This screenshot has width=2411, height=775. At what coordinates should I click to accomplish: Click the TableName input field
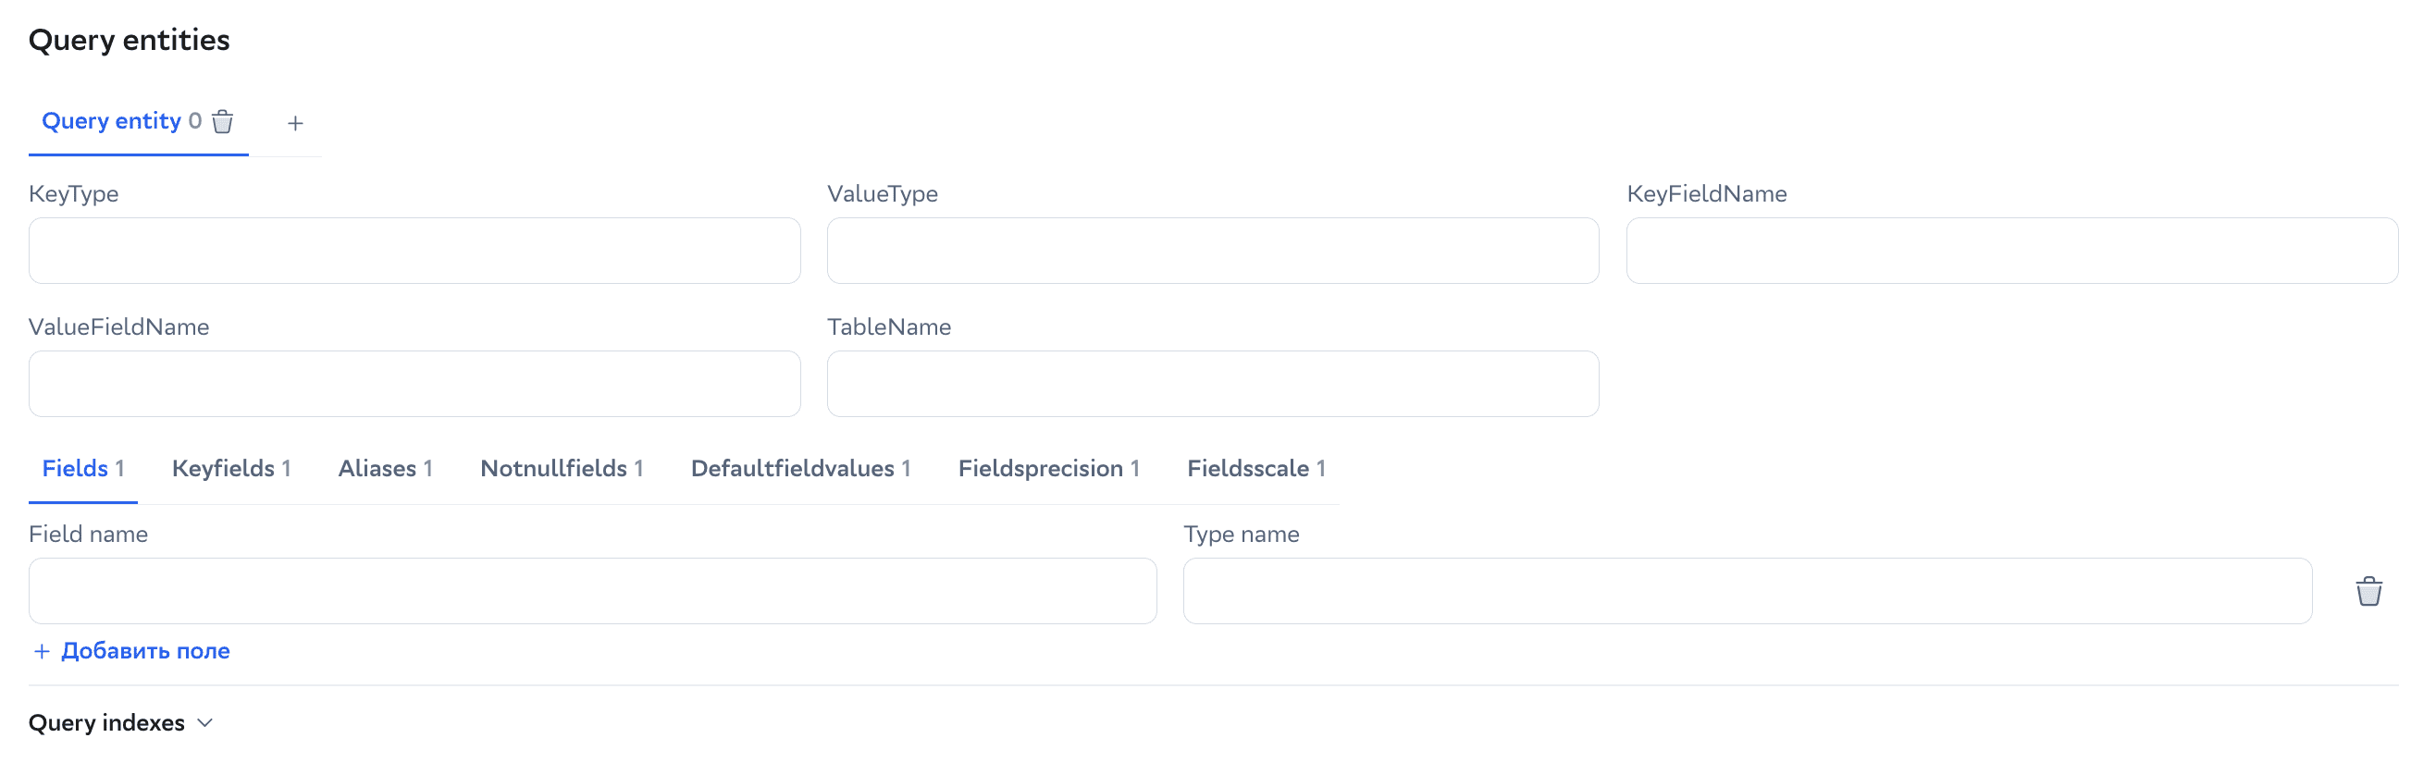click(x=1212, y=383)
